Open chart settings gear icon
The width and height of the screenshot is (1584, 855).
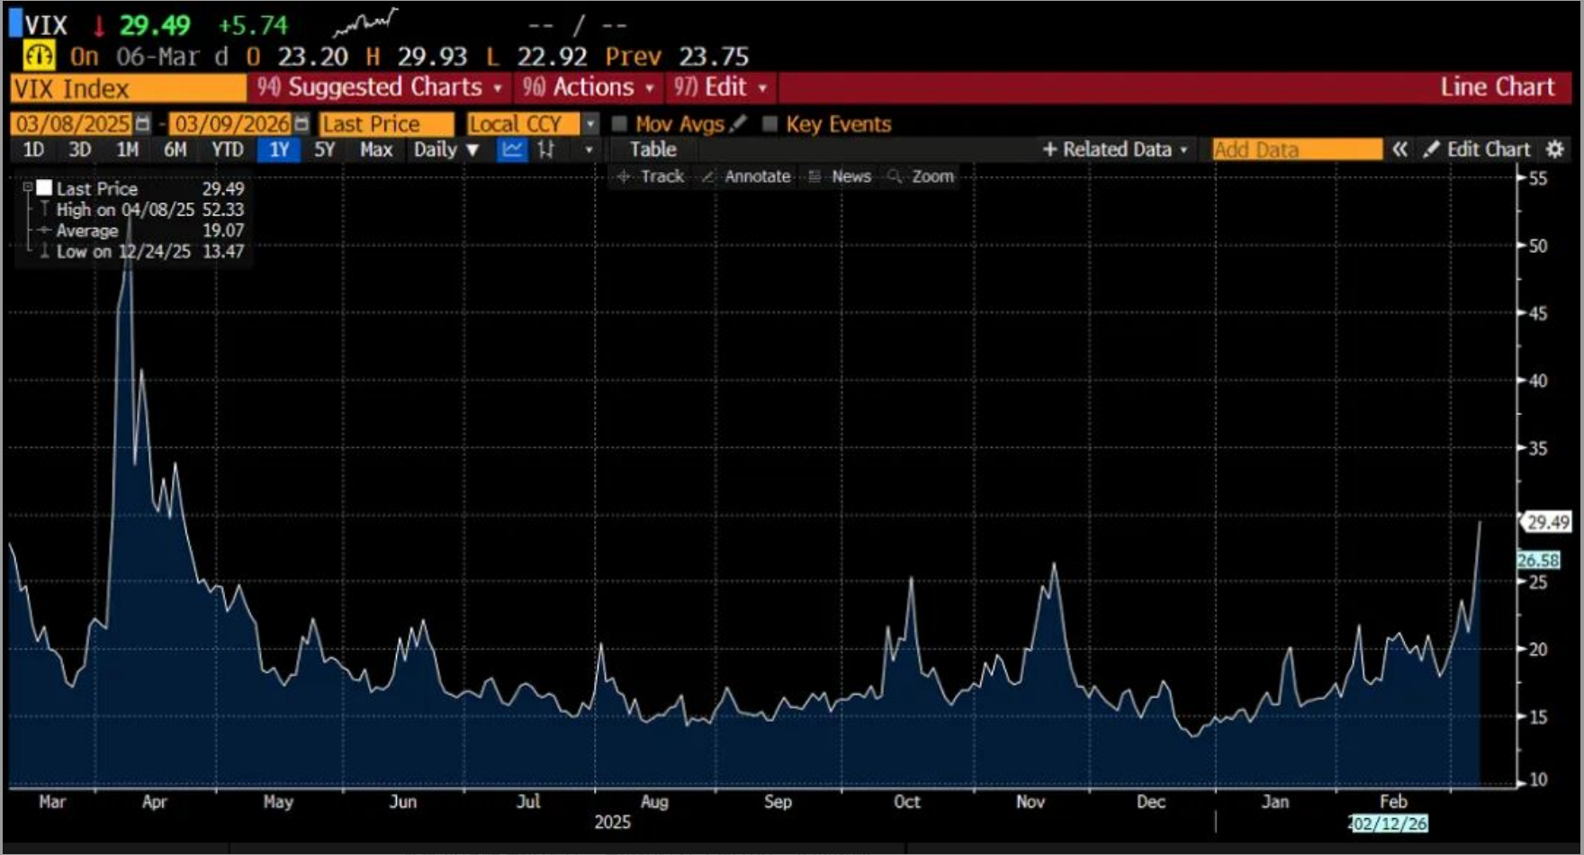click(x=1555, y=149)
